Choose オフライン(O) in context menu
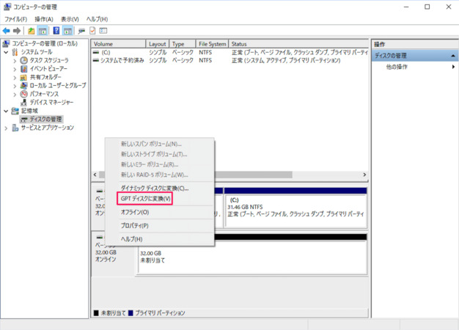459x330 pixels. (x=135, y=212)
